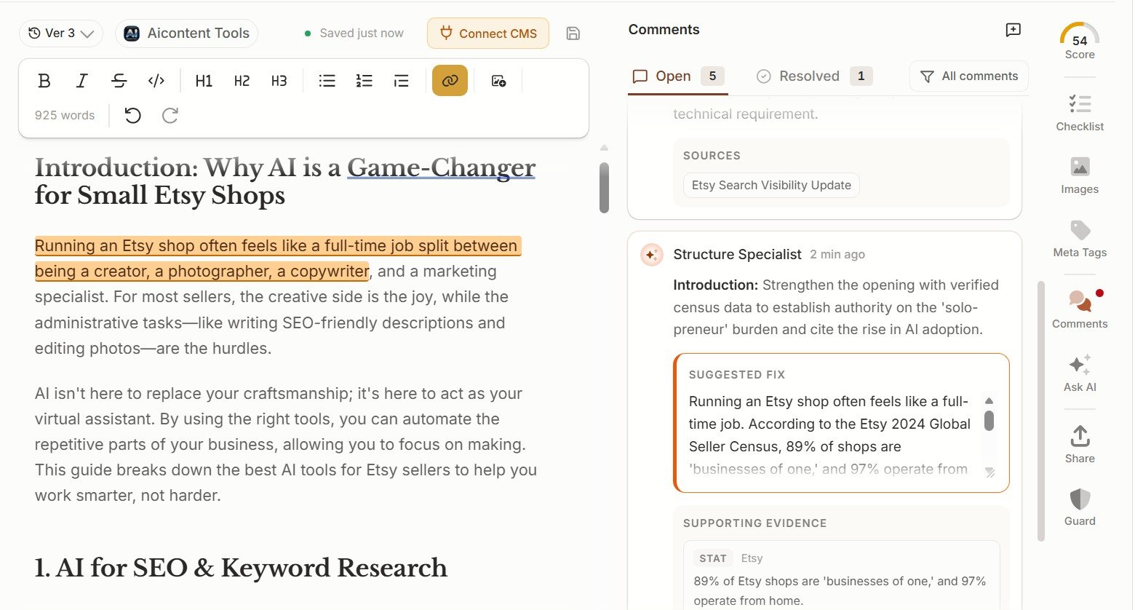Click the editor vertical scrollbar thumb
This screenshot has height=610, width=1135.
604,188
